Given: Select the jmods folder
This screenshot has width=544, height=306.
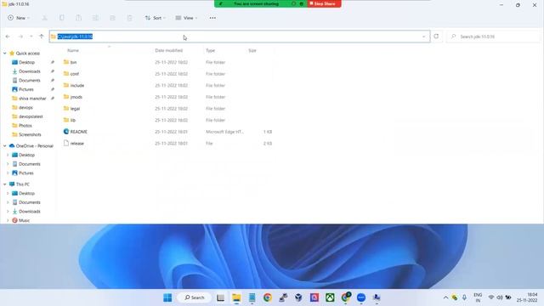Looking at the screenshot, I should [x=76, y=97].
